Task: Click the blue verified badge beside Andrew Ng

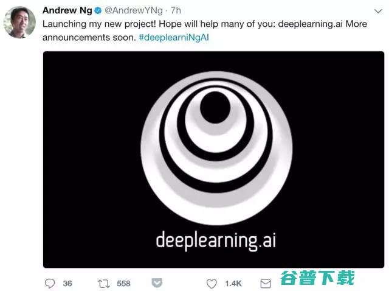Action: pyautogui.click(x=98, y=10)
